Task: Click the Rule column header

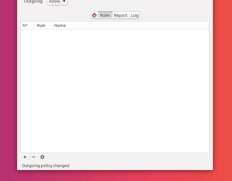Action: [41, 25]
